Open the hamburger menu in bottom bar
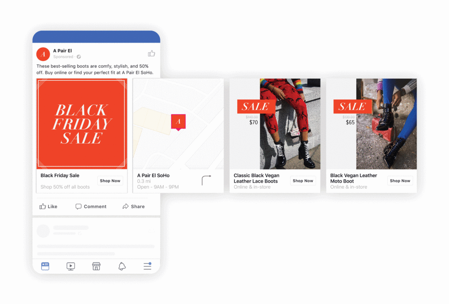The height and width of the screenshot is (304, 449). (x=147, y=266)
